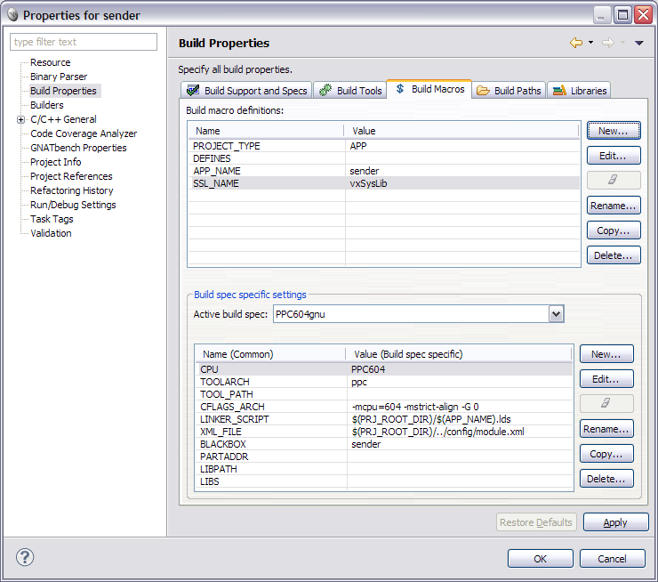Click the Build Support and Specs checkmark icon
Screen dimensions: 658x582
click(x=193, y=90)
